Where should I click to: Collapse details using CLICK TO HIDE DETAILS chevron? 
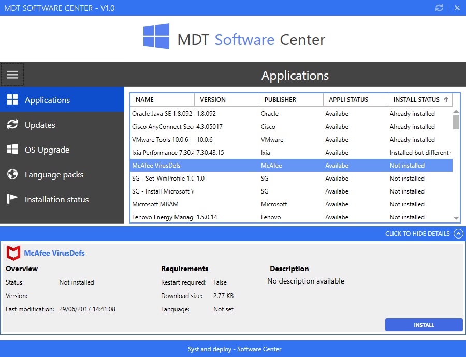458,233
